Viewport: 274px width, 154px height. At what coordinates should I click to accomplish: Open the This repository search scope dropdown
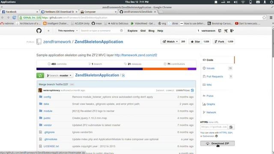[x=68, y=30]
